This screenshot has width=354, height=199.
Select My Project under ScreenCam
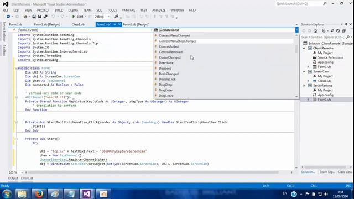point(325,76)
